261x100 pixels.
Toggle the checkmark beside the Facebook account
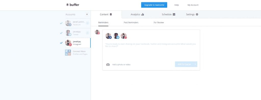point(61,23)
